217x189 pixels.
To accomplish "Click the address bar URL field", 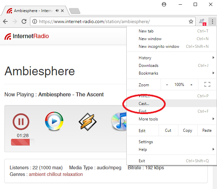I will coord(110,21).
